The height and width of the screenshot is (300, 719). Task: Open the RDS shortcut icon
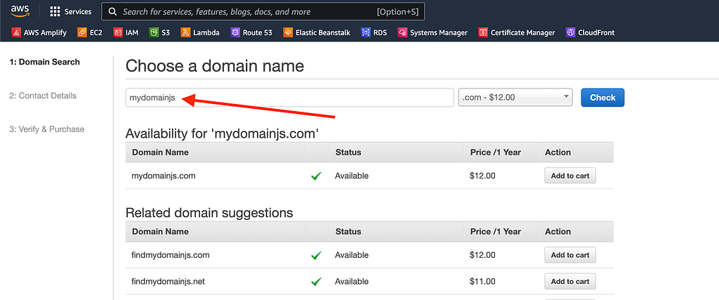(x=365, y=32)
